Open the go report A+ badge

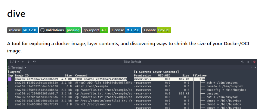tap(95, 30)
